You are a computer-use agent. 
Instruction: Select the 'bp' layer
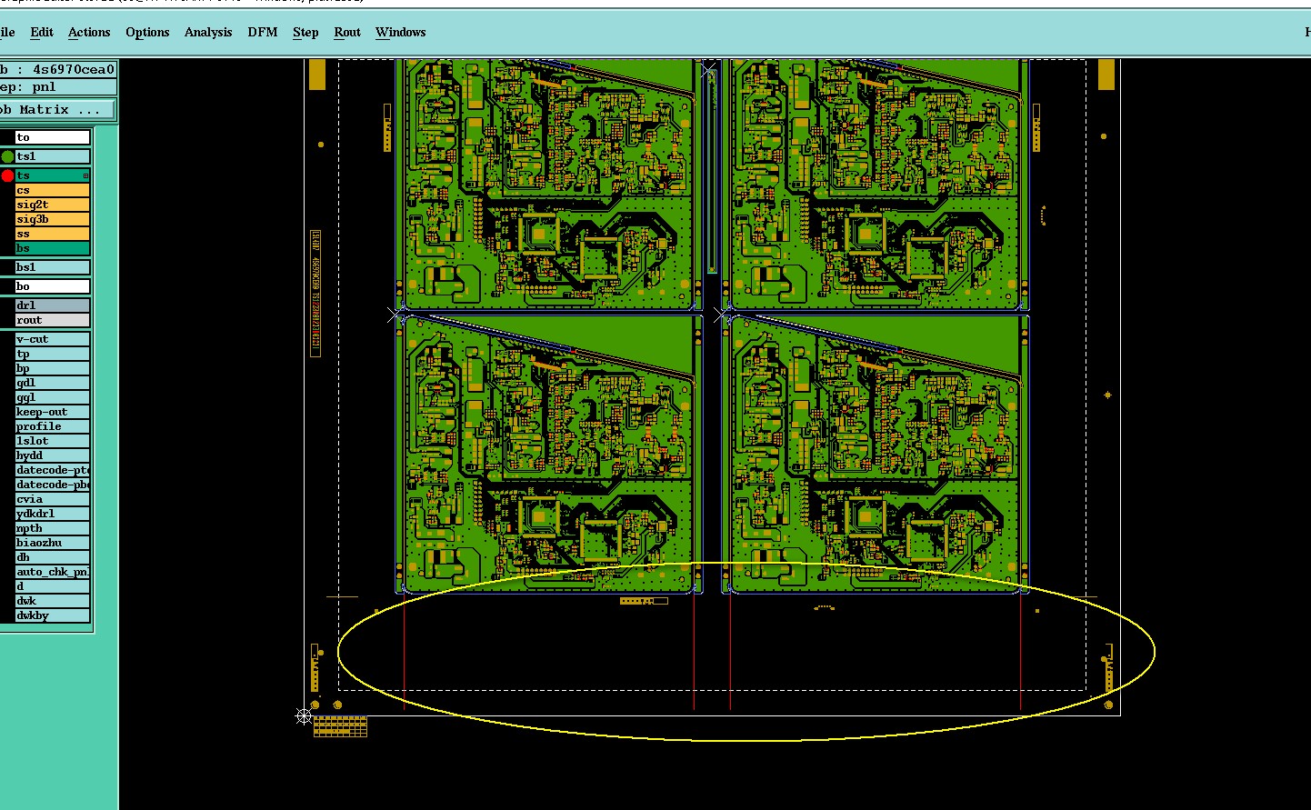(x=53, y=368)
